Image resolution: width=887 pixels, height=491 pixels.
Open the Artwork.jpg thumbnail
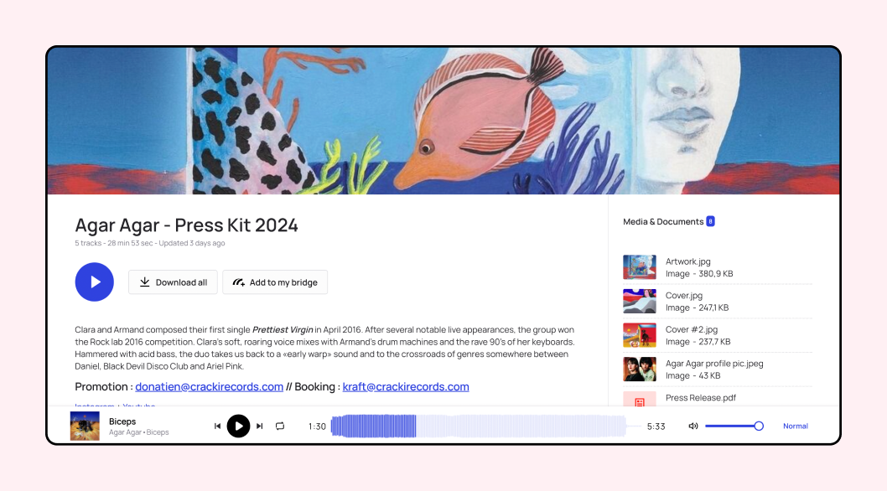point(639,267)
